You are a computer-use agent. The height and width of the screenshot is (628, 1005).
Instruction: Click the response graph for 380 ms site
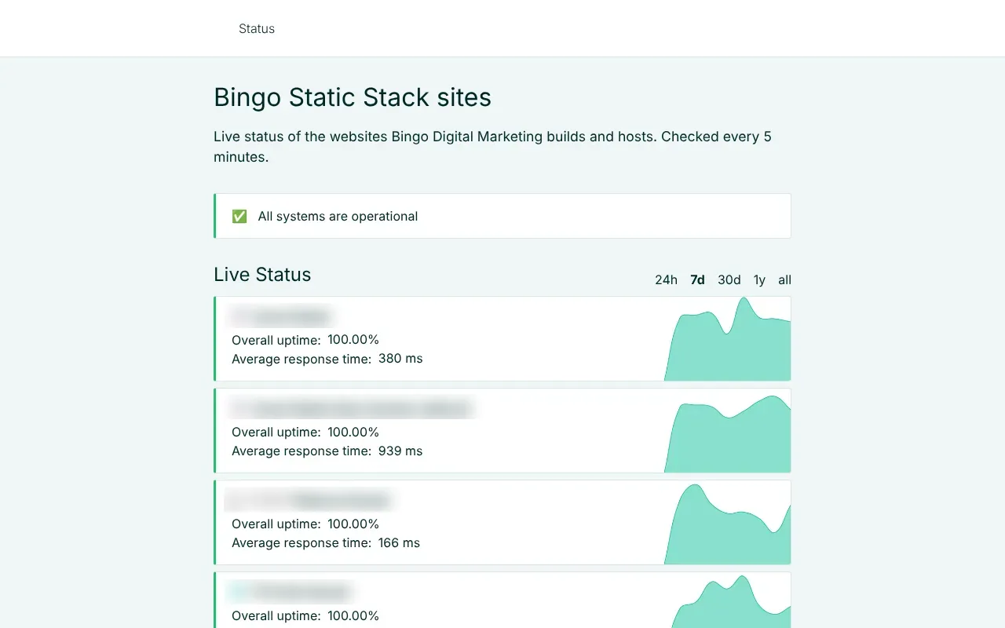tap(727, 339)
